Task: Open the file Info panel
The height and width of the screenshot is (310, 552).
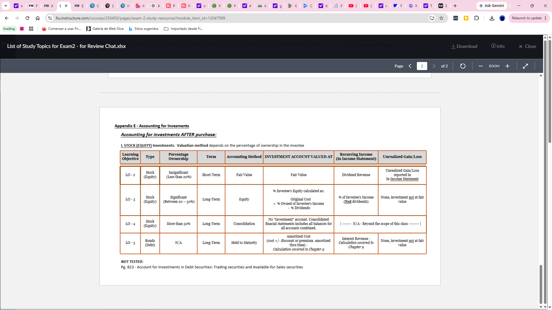Action: 498,46
